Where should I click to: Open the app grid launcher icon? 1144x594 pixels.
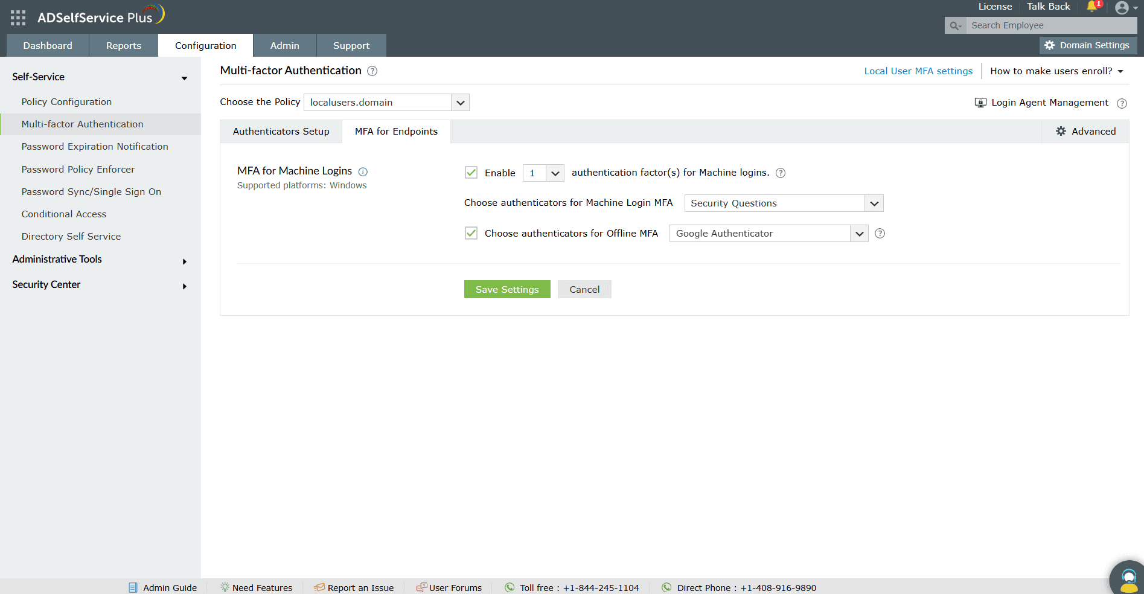[x=18, y=17]
